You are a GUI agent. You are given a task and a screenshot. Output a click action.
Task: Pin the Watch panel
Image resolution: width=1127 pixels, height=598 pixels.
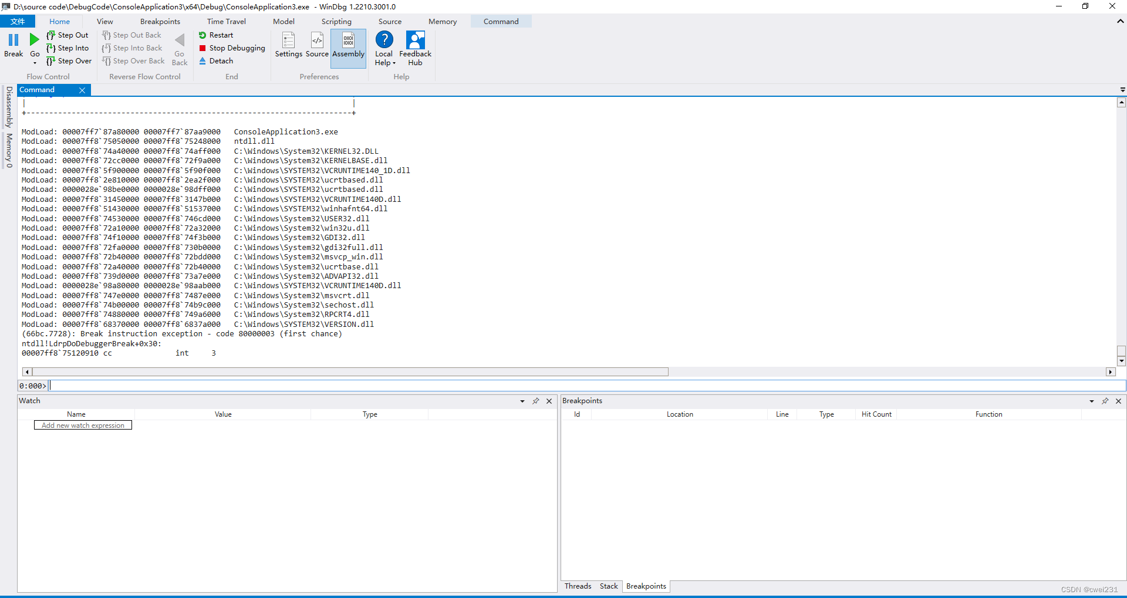click(x=536, y=401)
